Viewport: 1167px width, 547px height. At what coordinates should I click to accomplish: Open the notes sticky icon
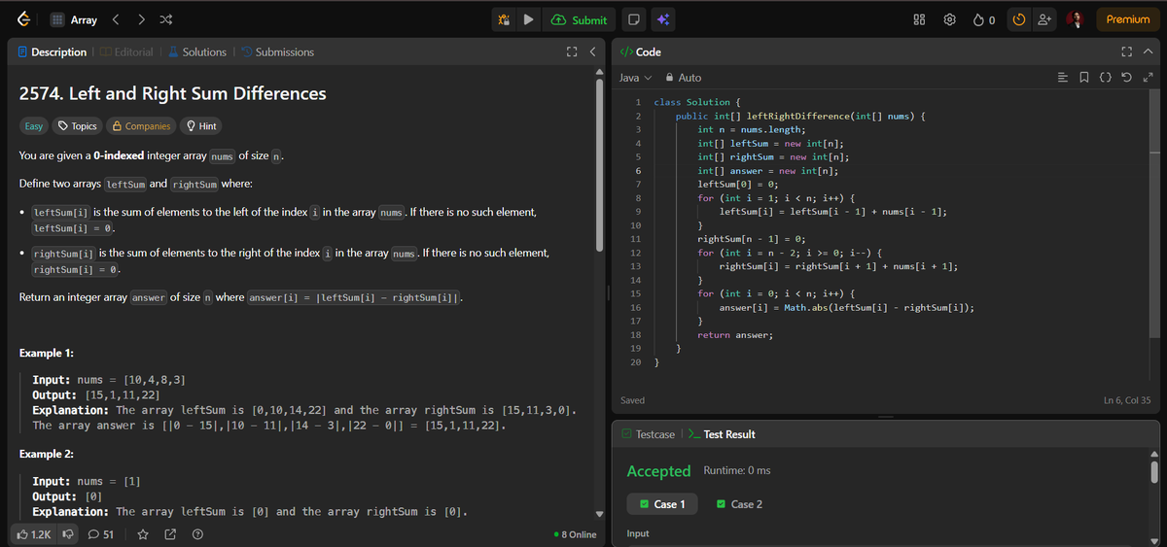pos(632,19)
